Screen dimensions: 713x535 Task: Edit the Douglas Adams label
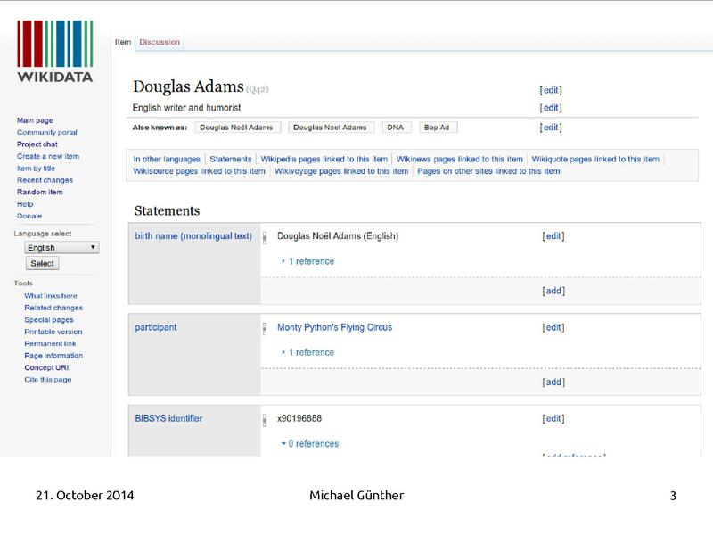click(x=551, y=90)
